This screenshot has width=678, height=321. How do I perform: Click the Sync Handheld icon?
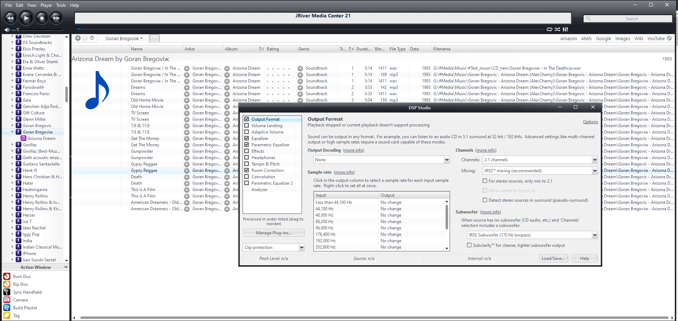[7, 292]
